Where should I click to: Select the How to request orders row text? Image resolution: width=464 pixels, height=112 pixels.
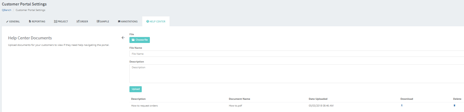coord(144,106)
